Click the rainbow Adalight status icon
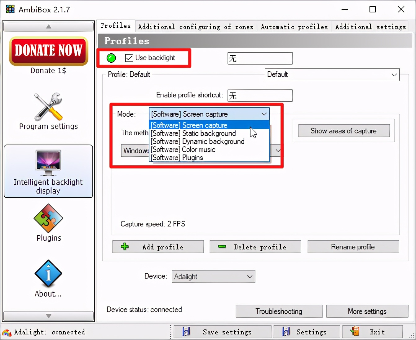Screen dimensions: 416x340 [x=7, y=333]
